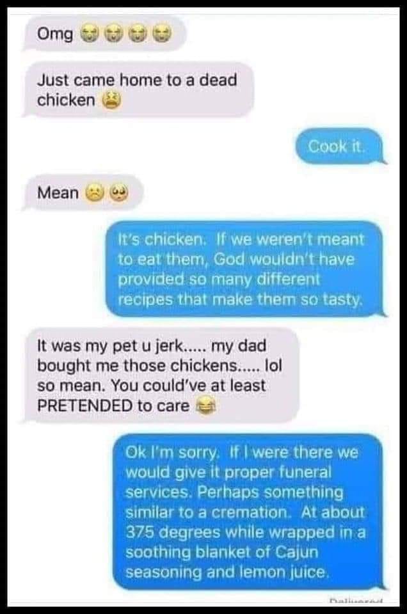The image size is (407, 614).
Task: Select the 'Mean' gray message bubble
Action: tap(83, 193)
